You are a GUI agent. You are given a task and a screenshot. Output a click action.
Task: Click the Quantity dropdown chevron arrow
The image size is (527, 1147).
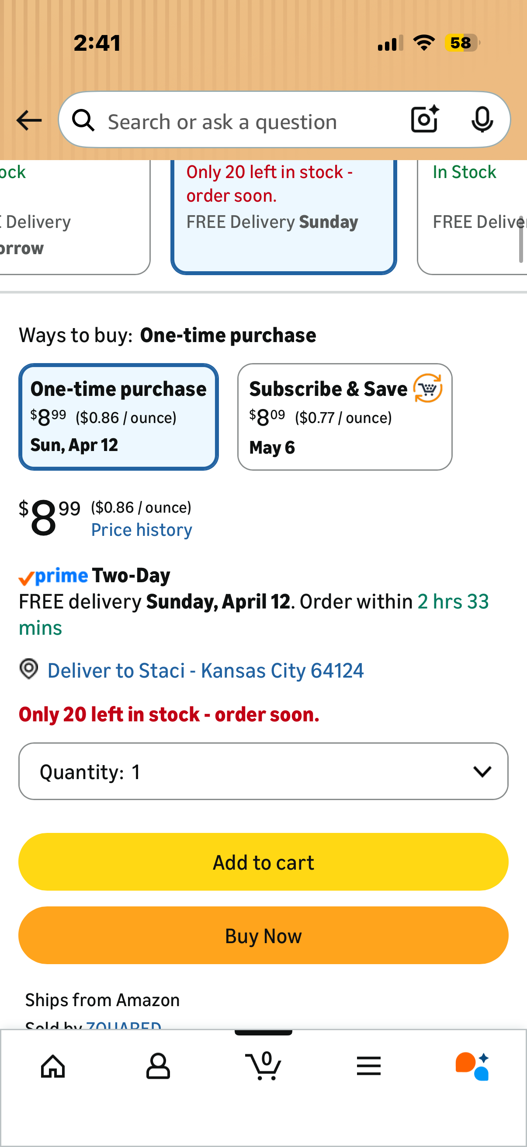[482, 772]
